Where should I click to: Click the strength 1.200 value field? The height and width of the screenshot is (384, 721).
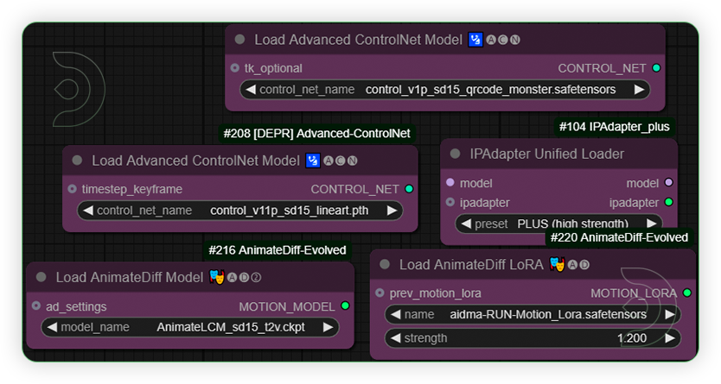coord(533,338)
